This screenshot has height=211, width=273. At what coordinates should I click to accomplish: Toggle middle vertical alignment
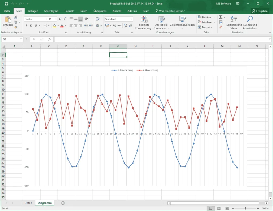(x=76, y=19)
